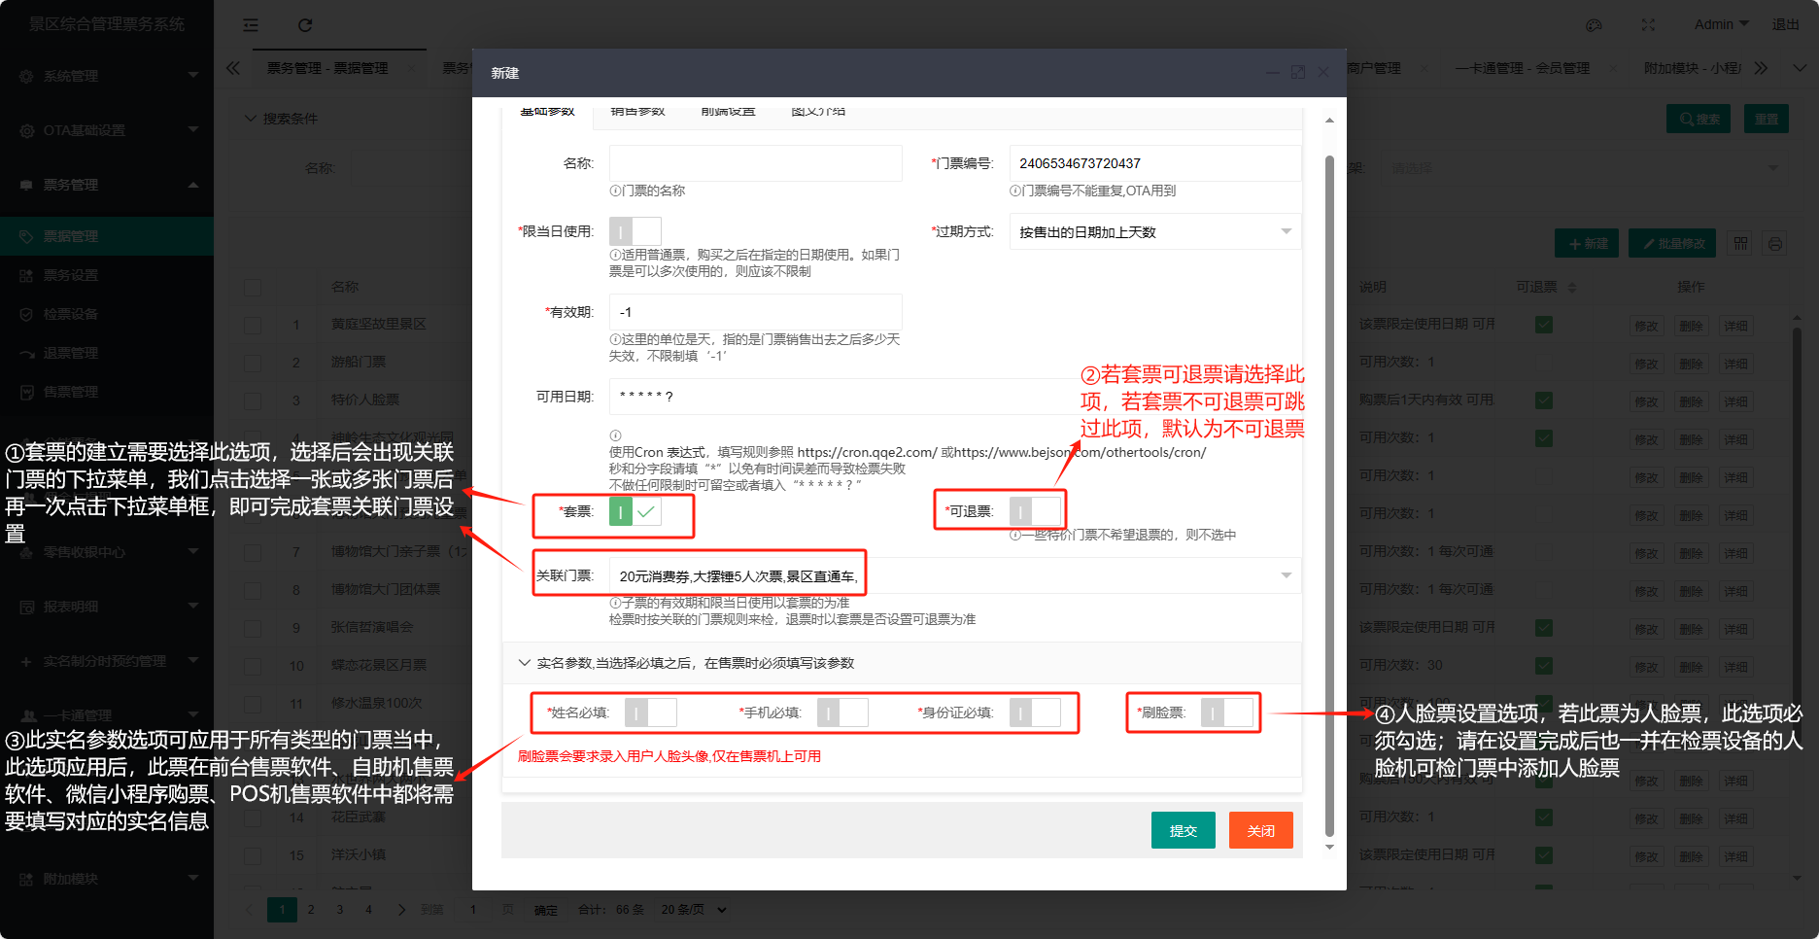Viewport: 1819px width, 939px height.
Task: Check the select-all checkbox in table header
Action: pos(253,288)
